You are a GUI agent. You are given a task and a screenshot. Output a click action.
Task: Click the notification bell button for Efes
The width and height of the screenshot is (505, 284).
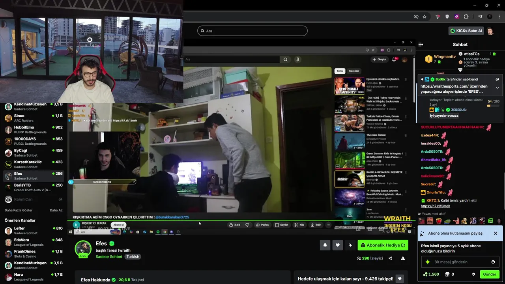[x=325, y=245]
